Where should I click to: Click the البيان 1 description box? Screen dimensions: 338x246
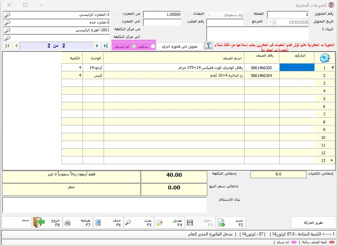(x=258, y=34)
